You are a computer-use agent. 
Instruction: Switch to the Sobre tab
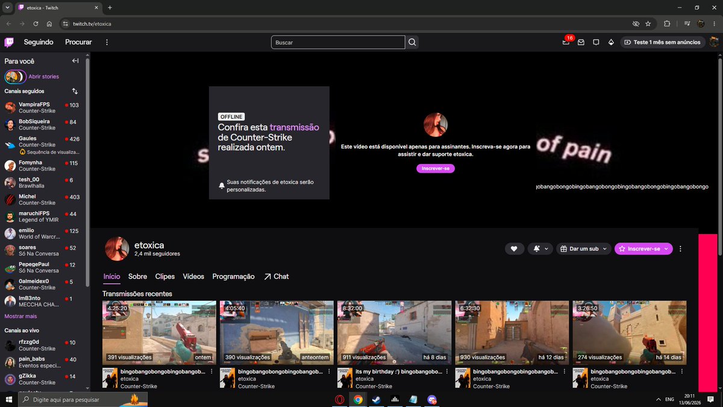click(137, 276)
